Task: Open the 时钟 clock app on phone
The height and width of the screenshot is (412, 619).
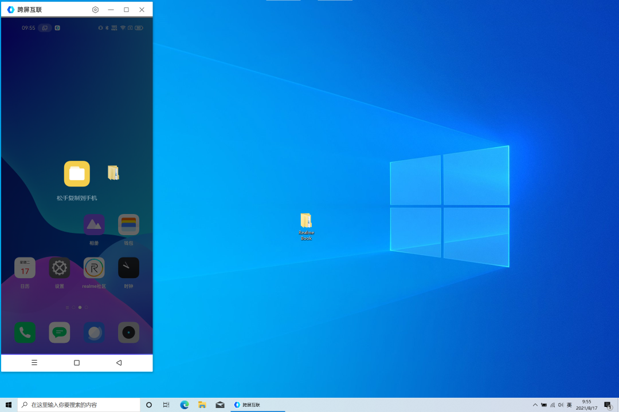Action: 128,268
